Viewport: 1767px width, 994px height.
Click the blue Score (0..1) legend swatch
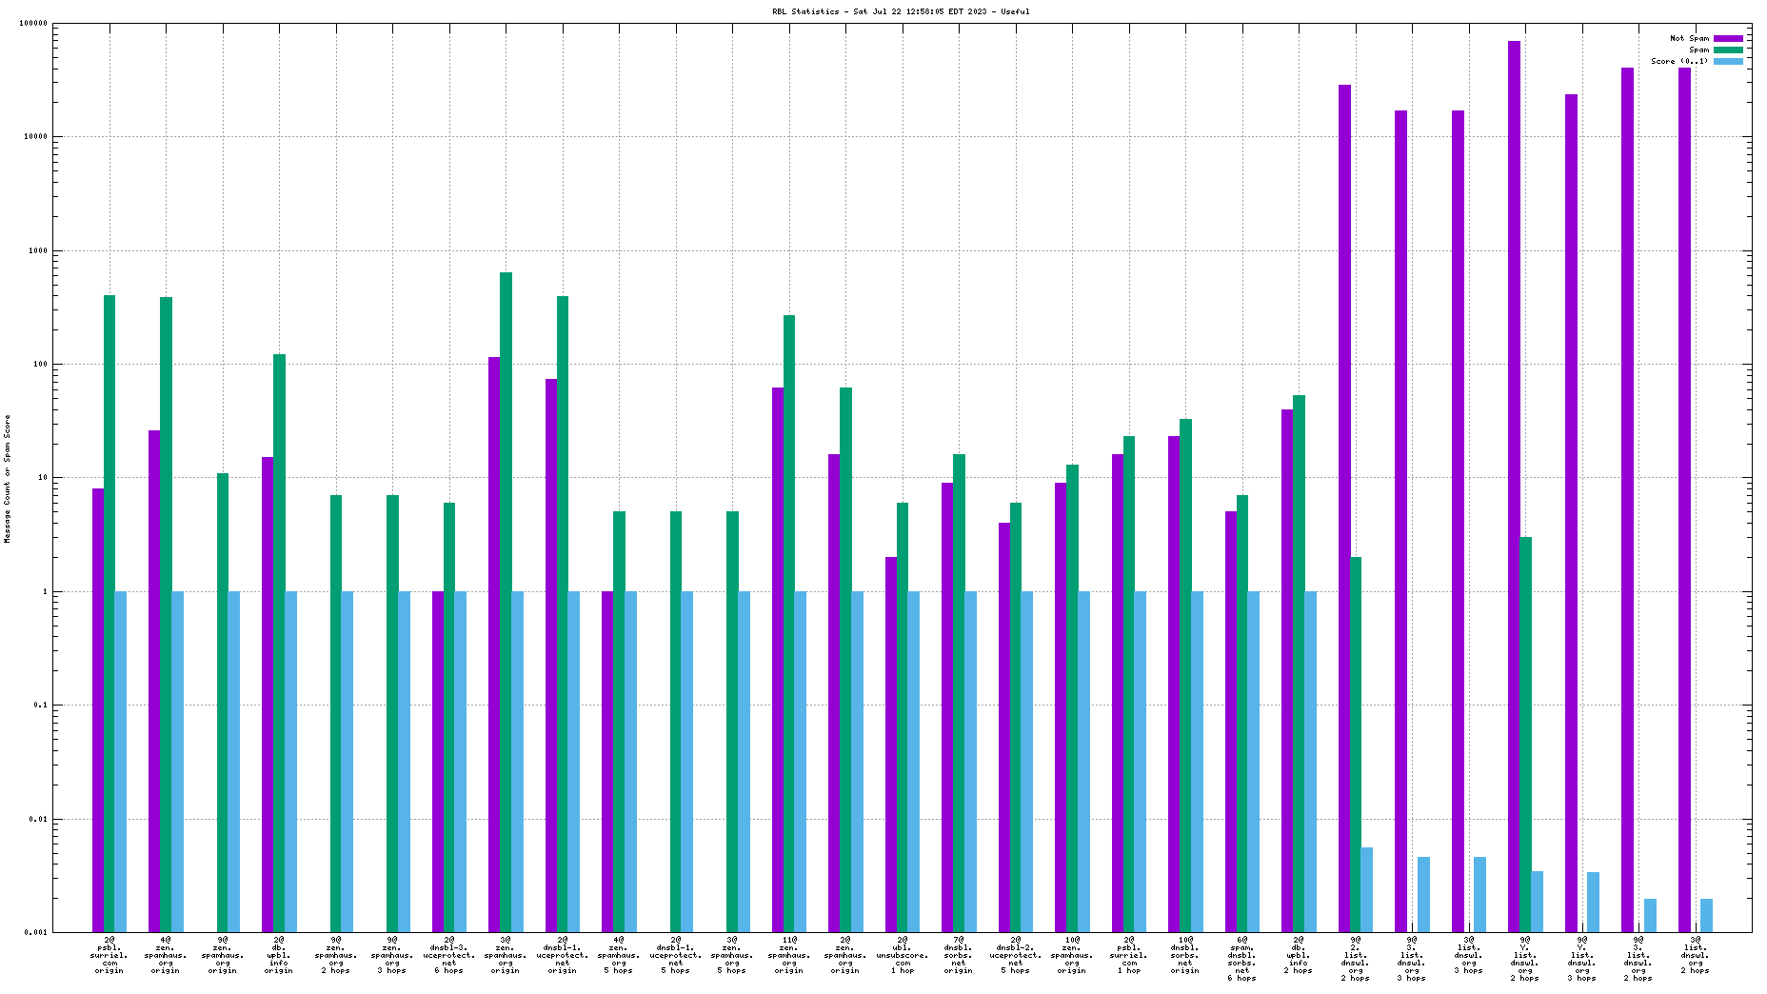click(x=1728, y=61)
